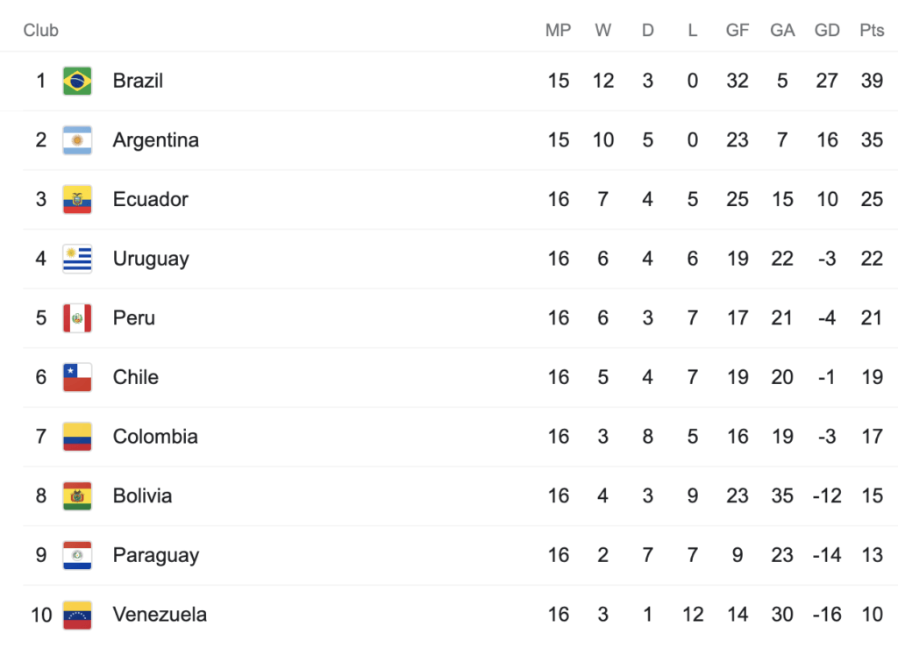
Task: Open the Brazil team name link
Action: click(138, 81)
